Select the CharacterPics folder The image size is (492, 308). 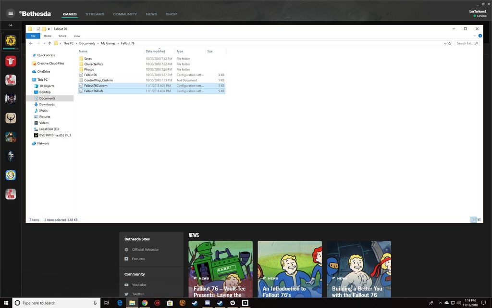click(151, 64)
